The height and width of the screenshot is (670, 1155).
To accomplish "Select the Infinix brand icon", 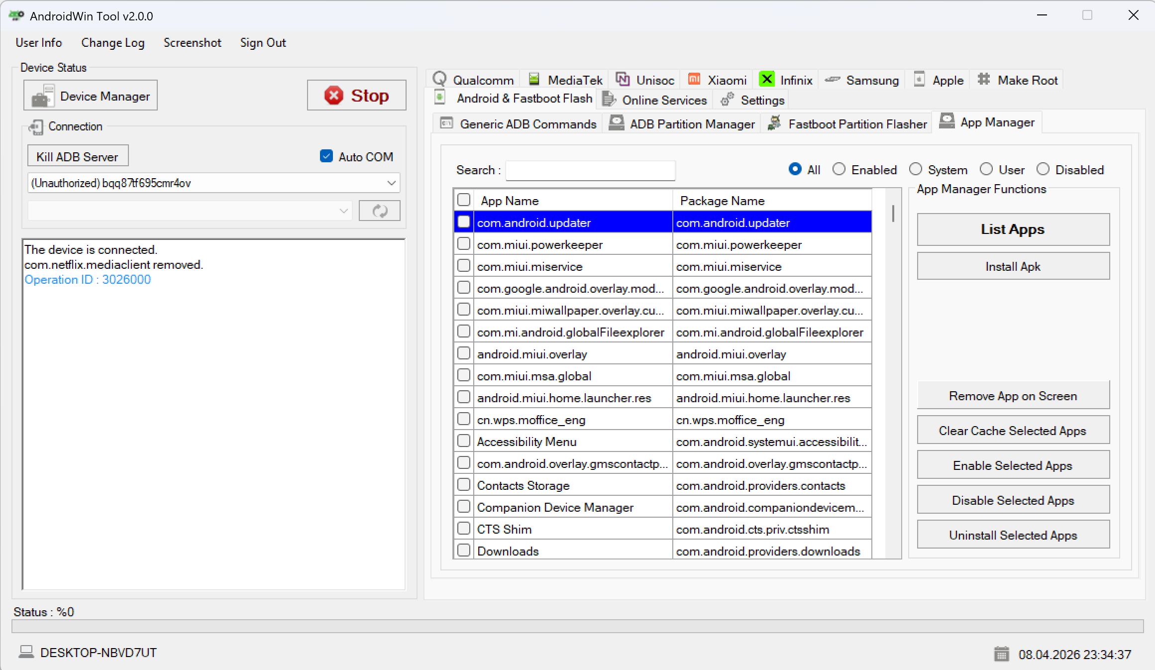I will click(766, 79).
